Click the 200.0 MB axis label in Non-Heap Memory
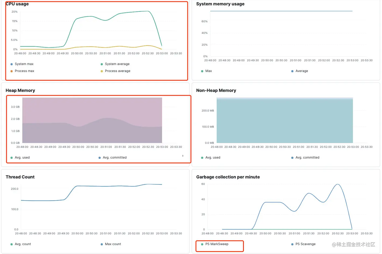Screen dimensions: 382x254 [x=208, y=111]
